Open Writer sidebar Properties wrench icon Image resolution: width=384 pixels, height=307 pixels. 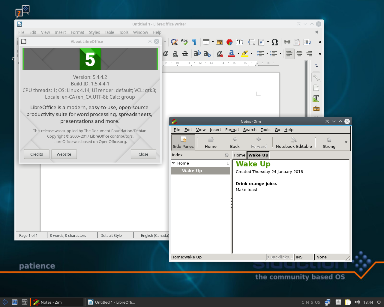coord(316,77)
